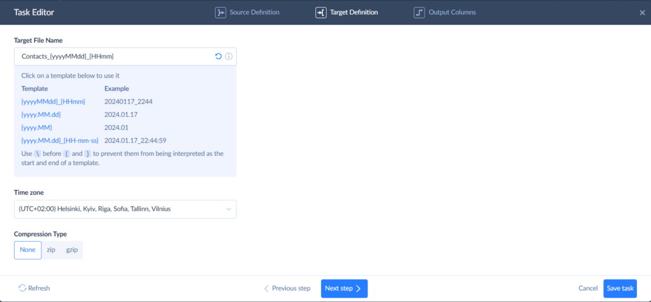Viewport: 651px width, 302px height.
Task: Expand the time zone list chevron
Action: coord(228,209)
